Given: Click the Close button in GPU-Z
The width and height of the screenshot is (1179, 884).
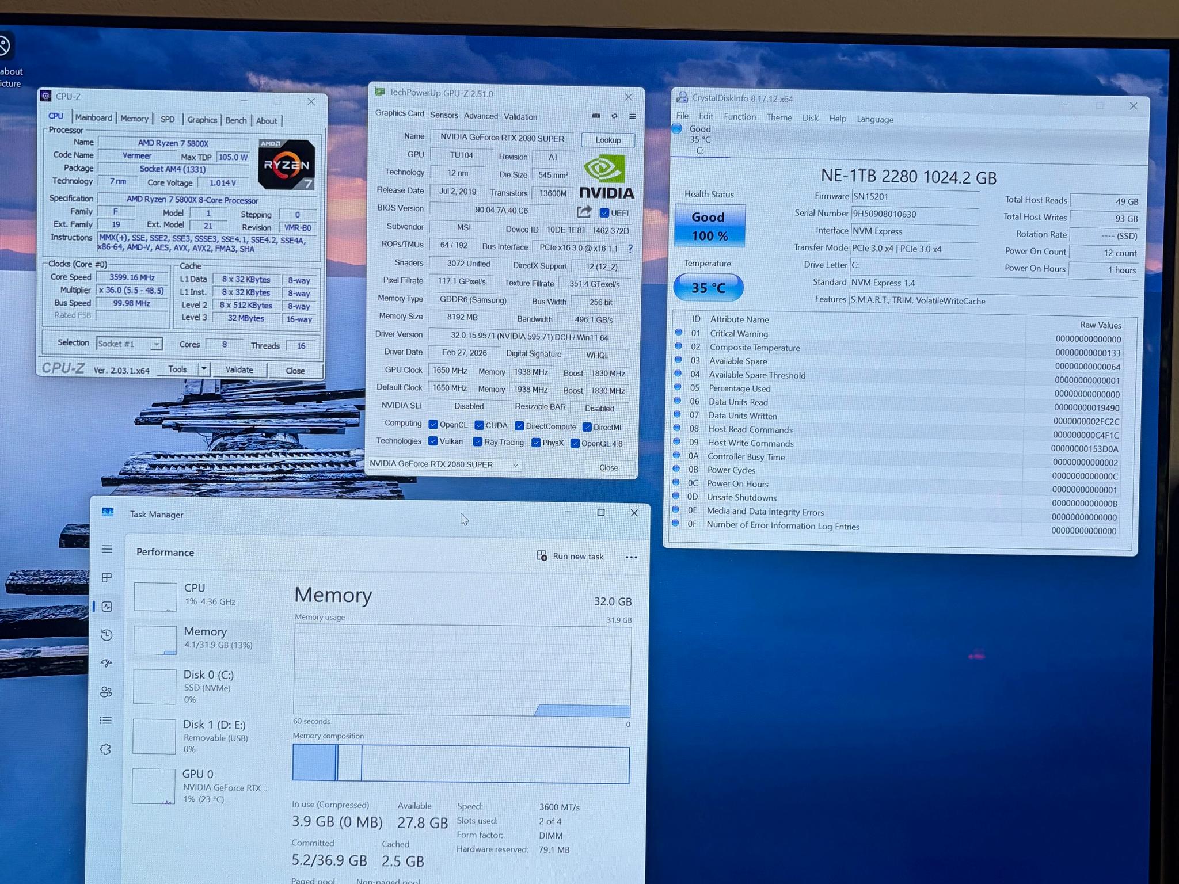Looking at the screenshot, I should coord(608,468).
